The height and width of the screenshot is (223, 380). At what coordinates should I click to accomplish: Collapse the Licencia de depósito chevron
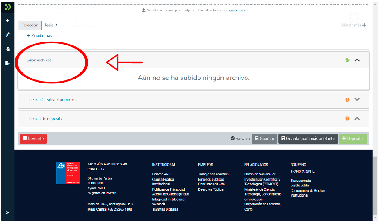coord(357,118)
